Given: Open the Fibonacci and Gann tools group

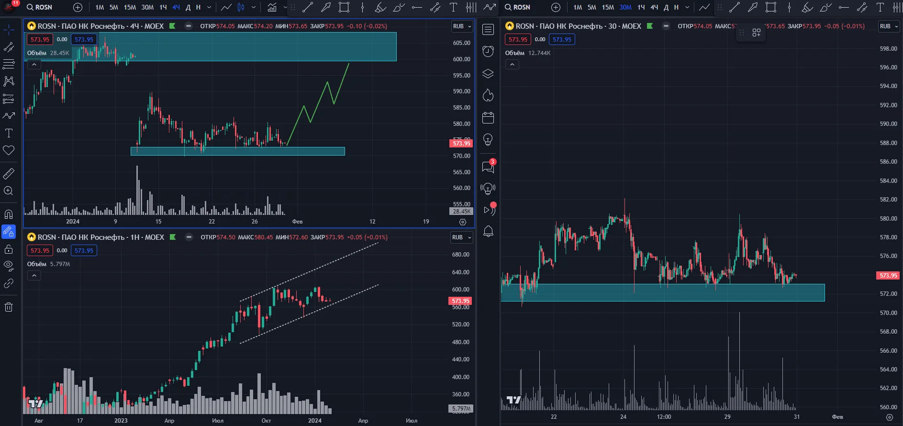Looking at the screenshot, I should tap(9, 64).
